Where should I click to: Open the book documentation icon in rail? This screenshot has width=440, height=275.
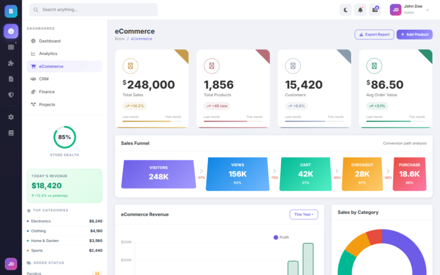(x=11, y=133)
